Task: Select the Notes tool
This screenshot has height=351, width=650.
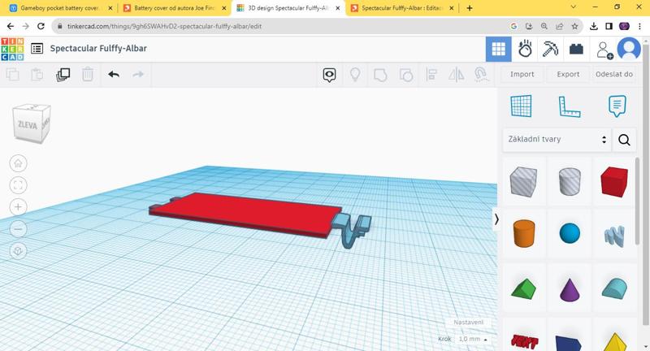Action: click(x=617, y=106)
